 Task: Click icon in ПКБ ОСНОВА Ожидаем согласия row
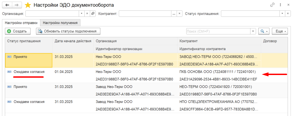[9, 72]
